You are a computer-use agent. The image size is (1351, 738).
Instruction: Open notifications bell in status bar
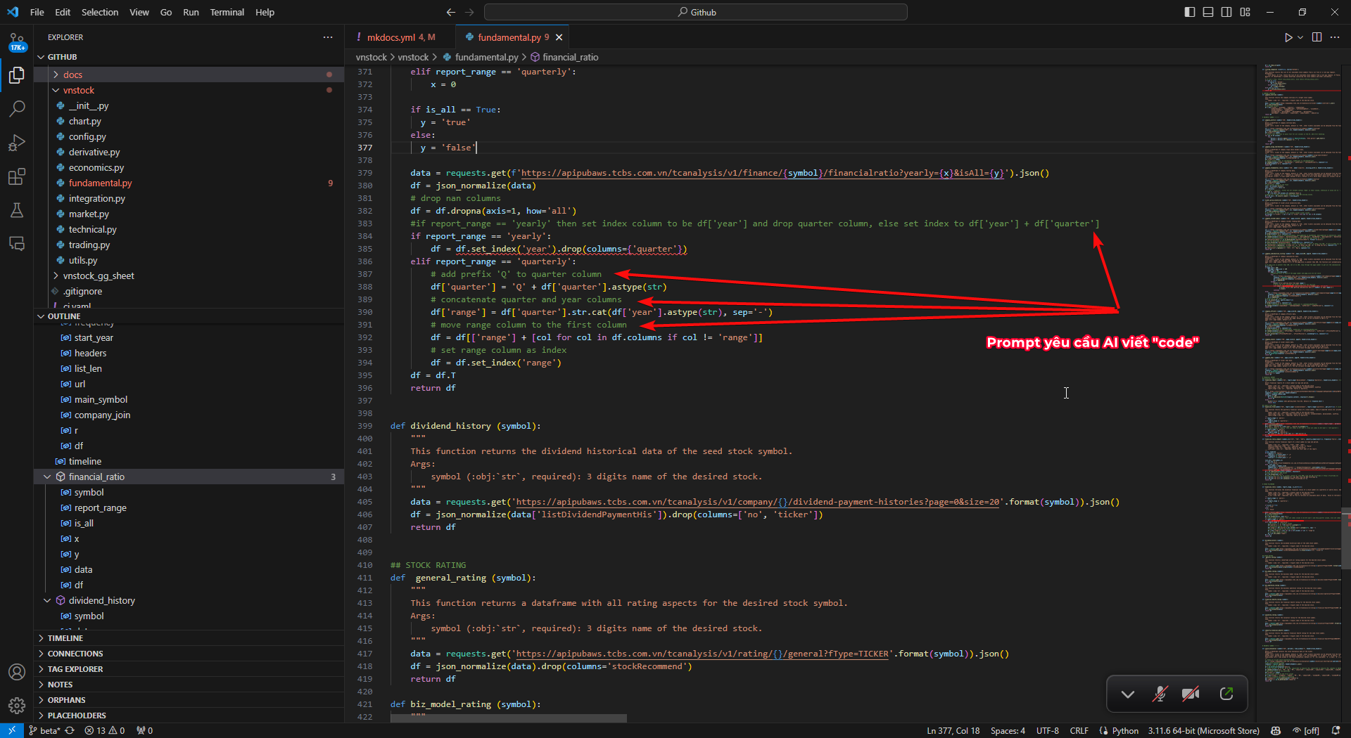coord(1336,730)
